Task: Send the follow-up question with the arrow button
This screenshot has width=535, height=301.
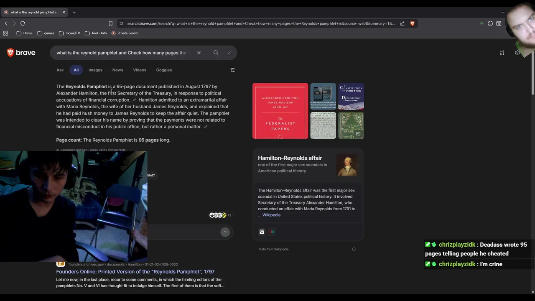Action: click(225, 232)
